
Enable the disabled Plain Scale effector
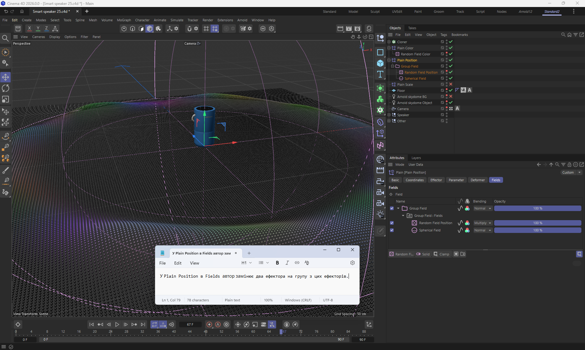451,84
